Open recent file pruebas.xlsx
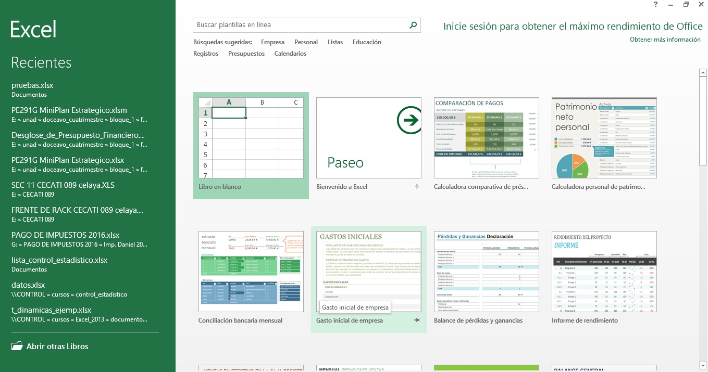This screenshot has height=372, width=708. pyautogui.click(x=32, y=85)
